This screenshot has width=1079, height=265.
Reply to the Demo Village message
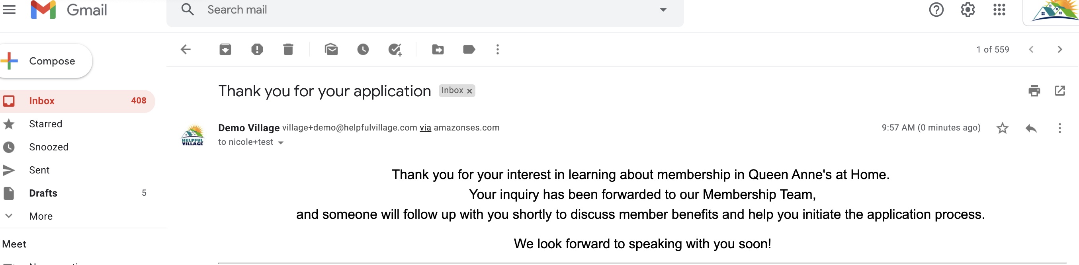tap(1031, 128)
